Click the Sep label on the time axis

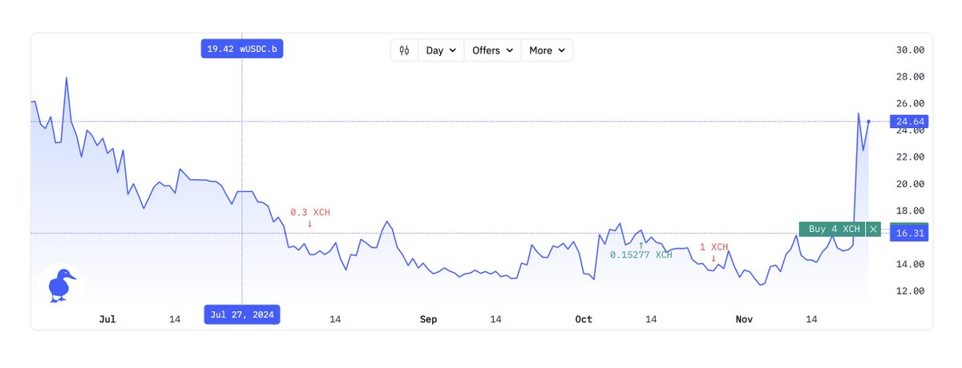click(429, 319)
